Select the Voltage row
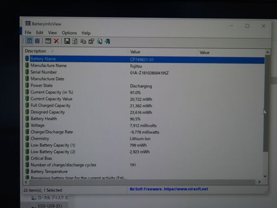This screenshot has width=277, height=208. coord(145,125)
